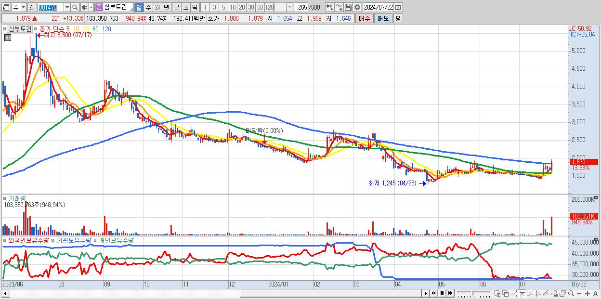Stop the chart replay

point(442,293)
